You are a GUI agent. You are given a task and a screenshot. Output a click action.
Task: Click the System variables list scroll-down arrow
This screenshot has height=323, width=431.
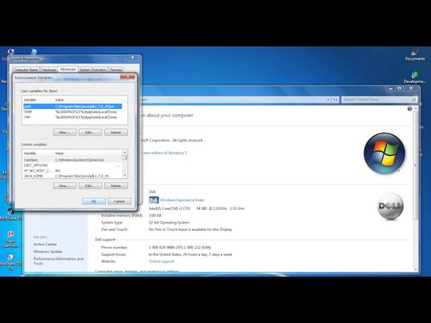(125, 175)
